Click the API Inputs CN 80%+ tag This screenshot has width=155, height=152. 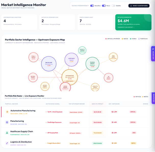click(75, 133)
